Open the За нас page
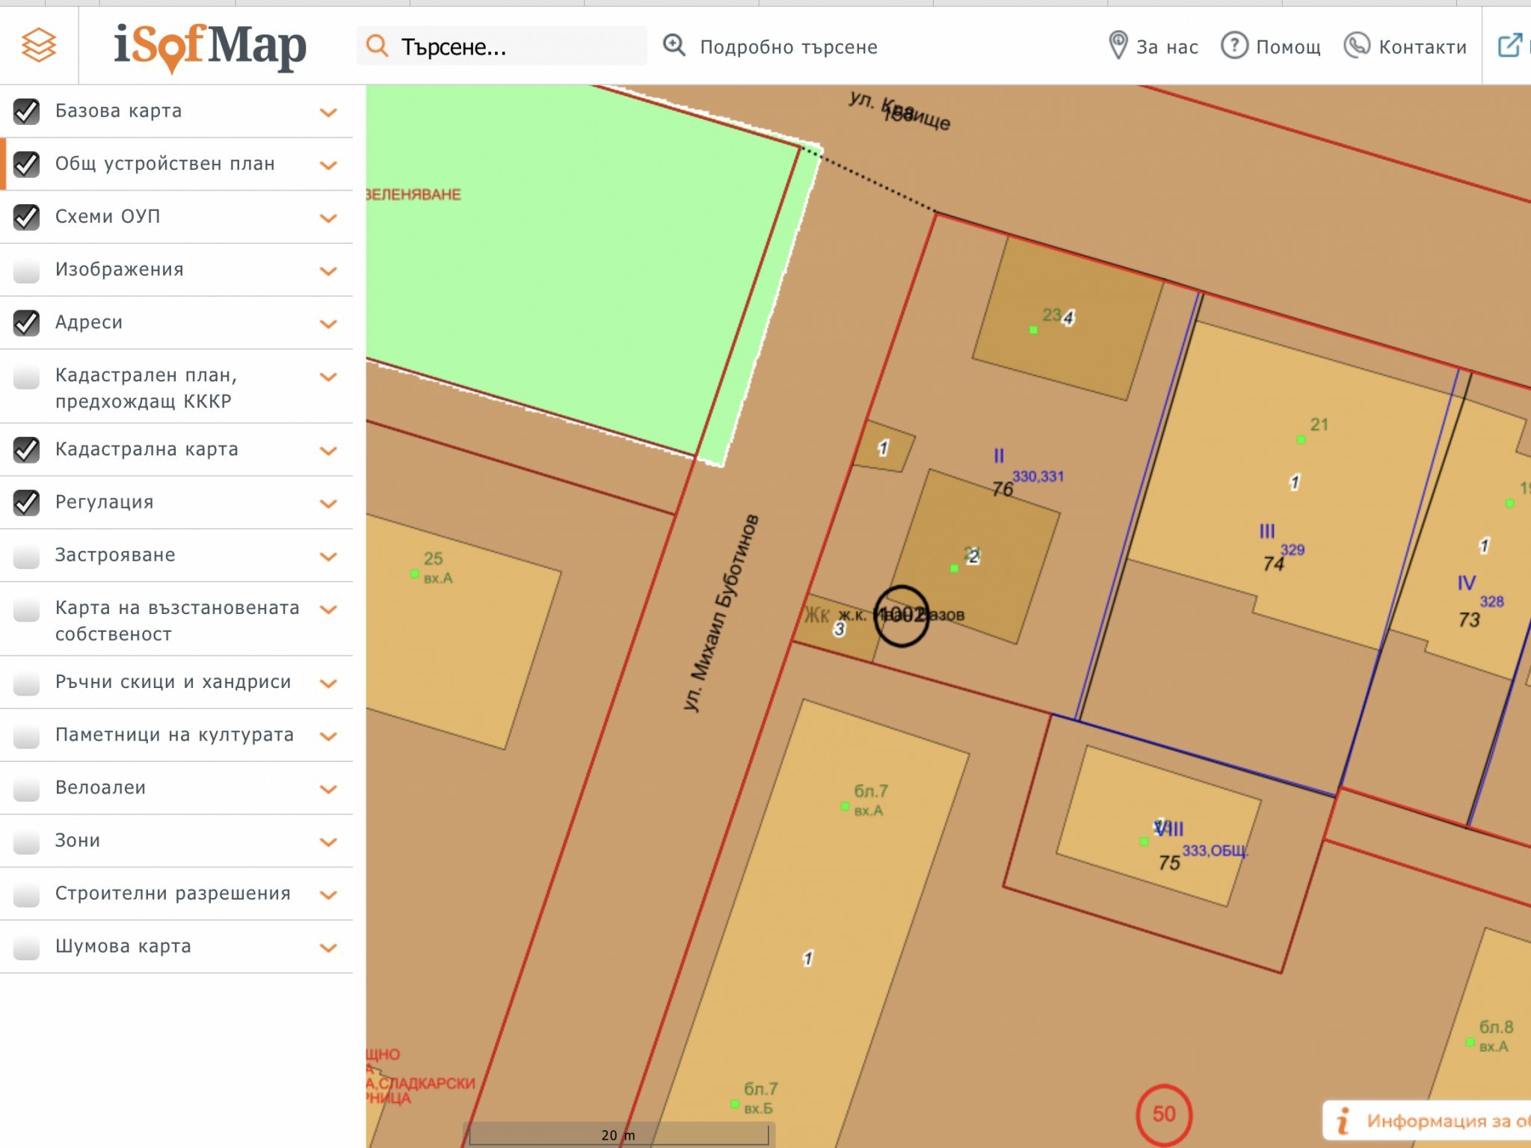The width and height of the screenshot is (1531, 1148). click(x=1167, y=47)
